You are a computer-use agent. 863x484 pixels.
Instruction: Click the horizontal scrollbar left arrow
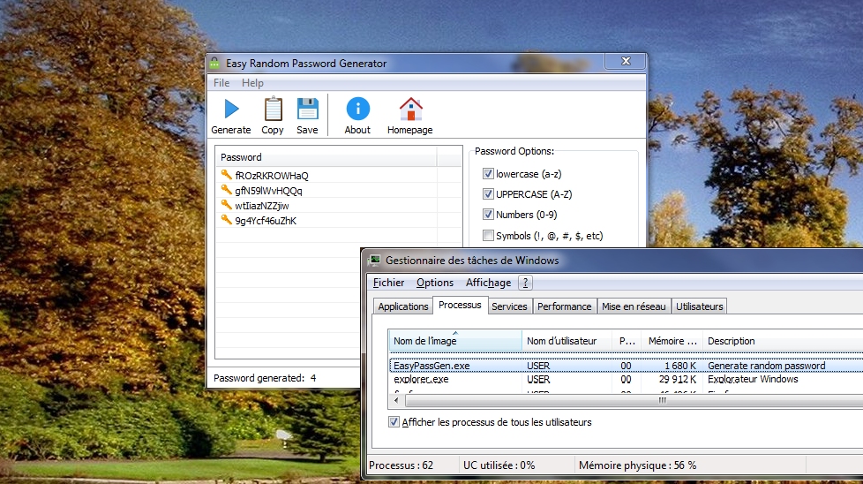point(396,400)
